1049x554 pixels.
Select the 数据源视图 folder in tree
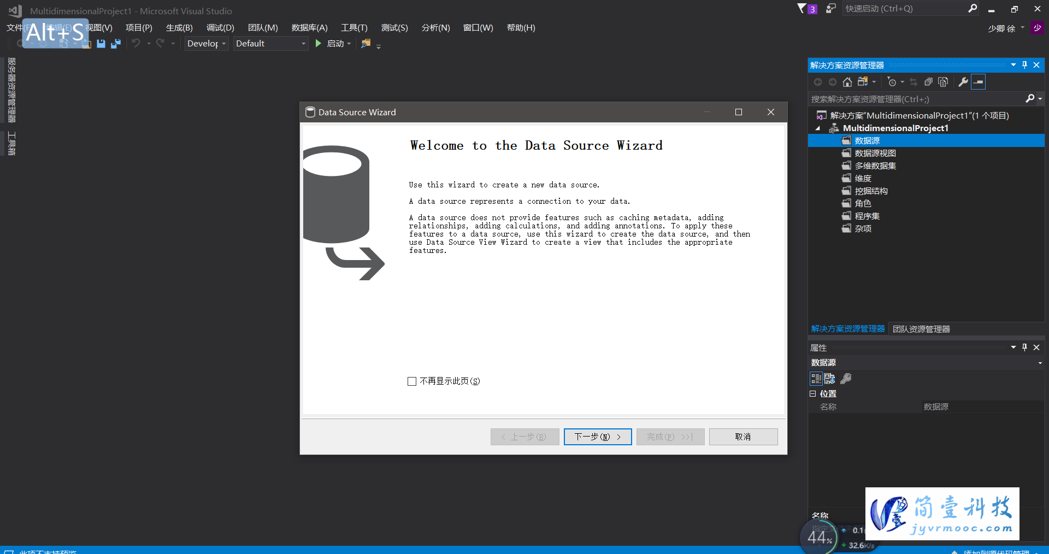pos(875,154)
